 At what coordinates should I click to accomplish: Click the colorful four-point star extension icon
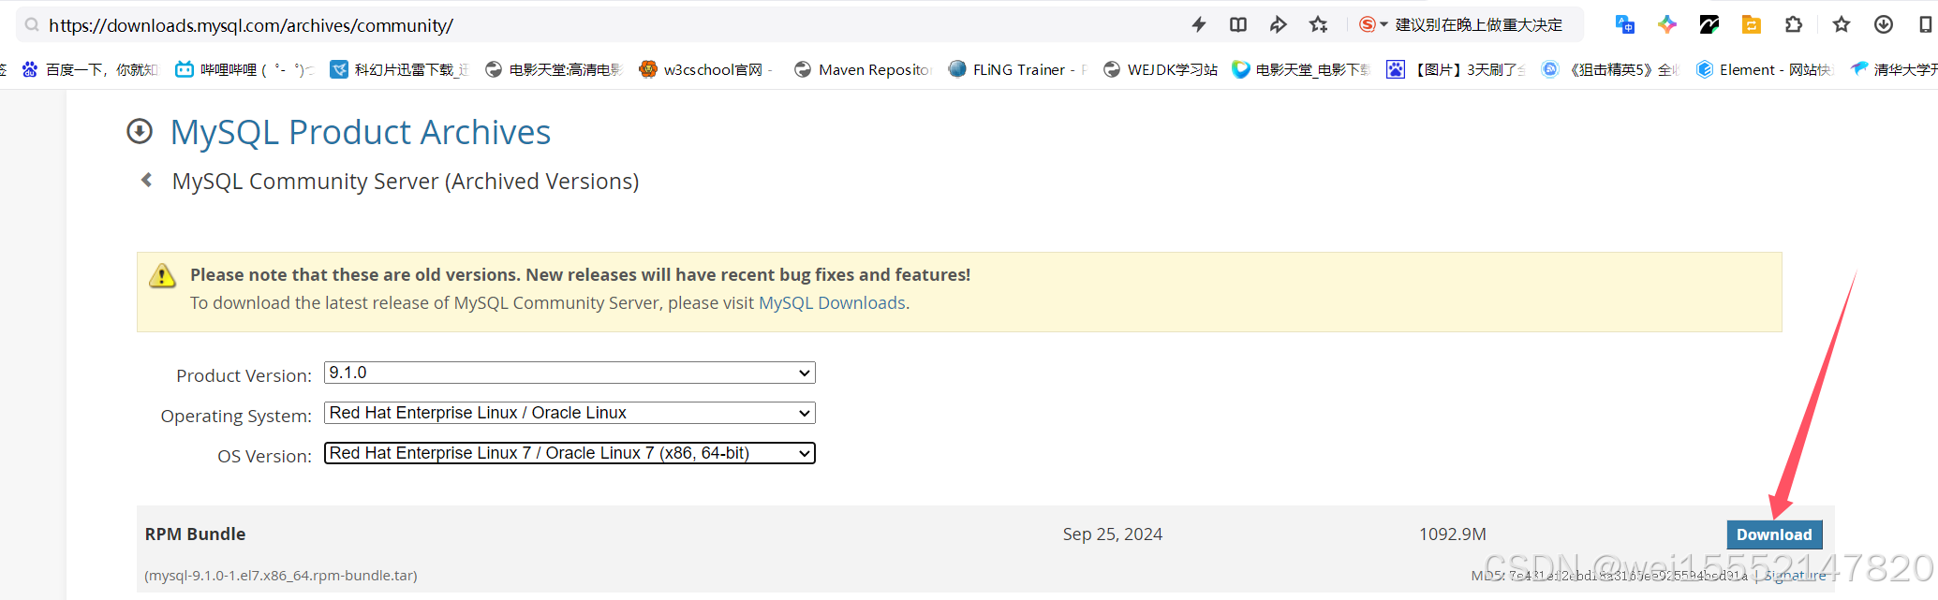point(1667,25)
